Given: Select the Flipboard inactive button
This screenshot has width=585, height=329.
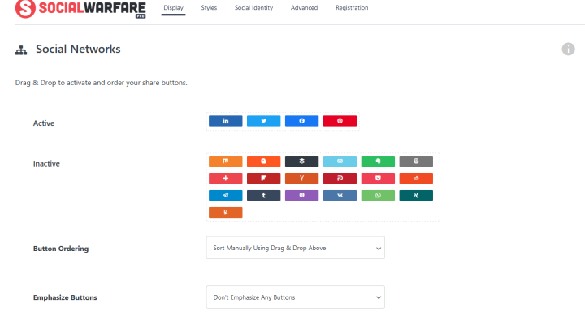Looking at the screenshot, I should [263, 178].
